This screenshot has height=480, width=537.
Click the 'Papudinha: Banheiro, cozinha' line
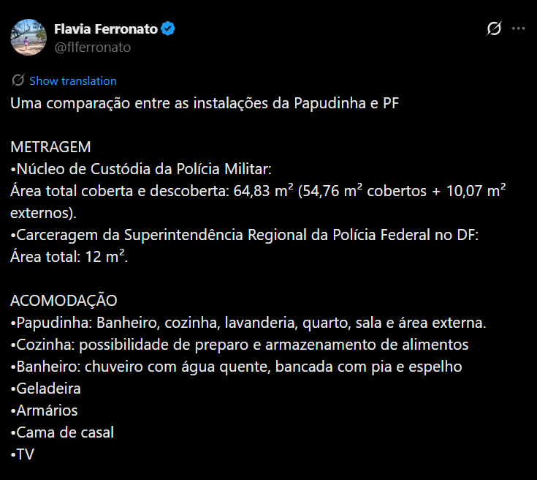(248, 323)
